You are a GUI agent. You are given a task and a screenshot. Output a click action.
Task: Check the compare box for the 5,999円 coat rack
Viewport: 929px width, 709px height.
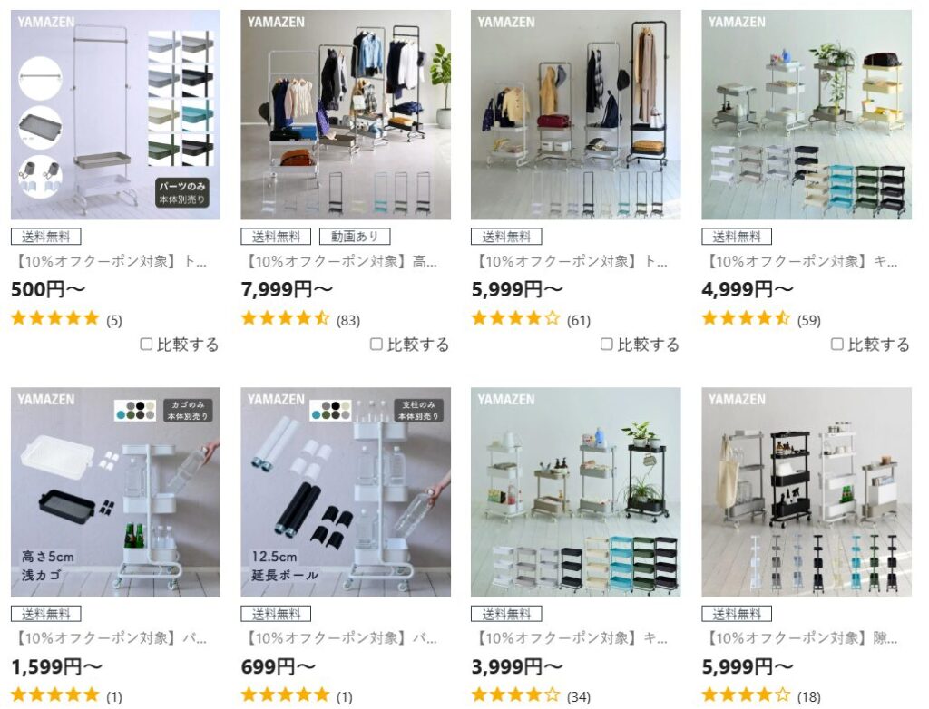[607, 345]
